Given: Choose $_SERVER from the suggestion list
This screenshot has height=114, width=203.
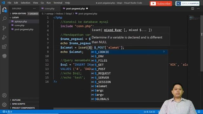Looking at the screenshot, I should click(x=129, y=78).
